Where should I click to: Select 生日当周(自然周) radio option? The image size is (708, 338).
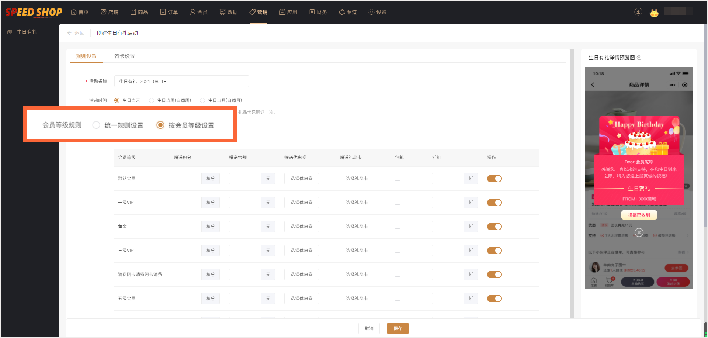[x=152, y=100]
